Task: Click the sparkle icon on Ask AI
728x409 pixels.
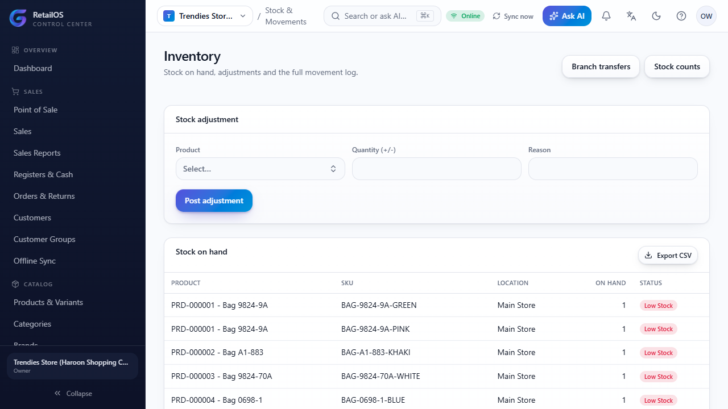Action: (554, 16)
